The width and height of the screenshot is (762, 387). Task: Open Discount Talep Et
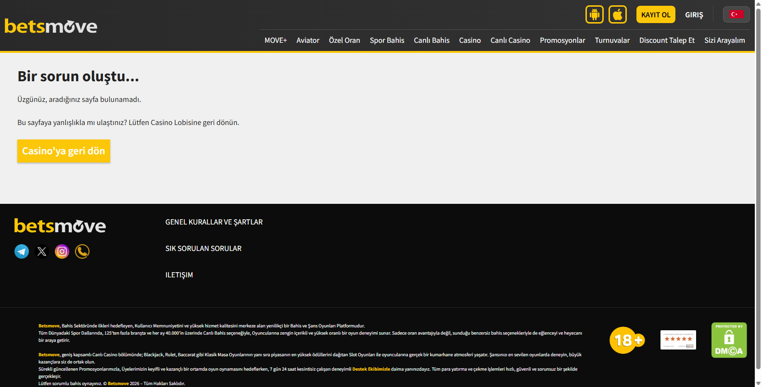click(x=667, y=40)
